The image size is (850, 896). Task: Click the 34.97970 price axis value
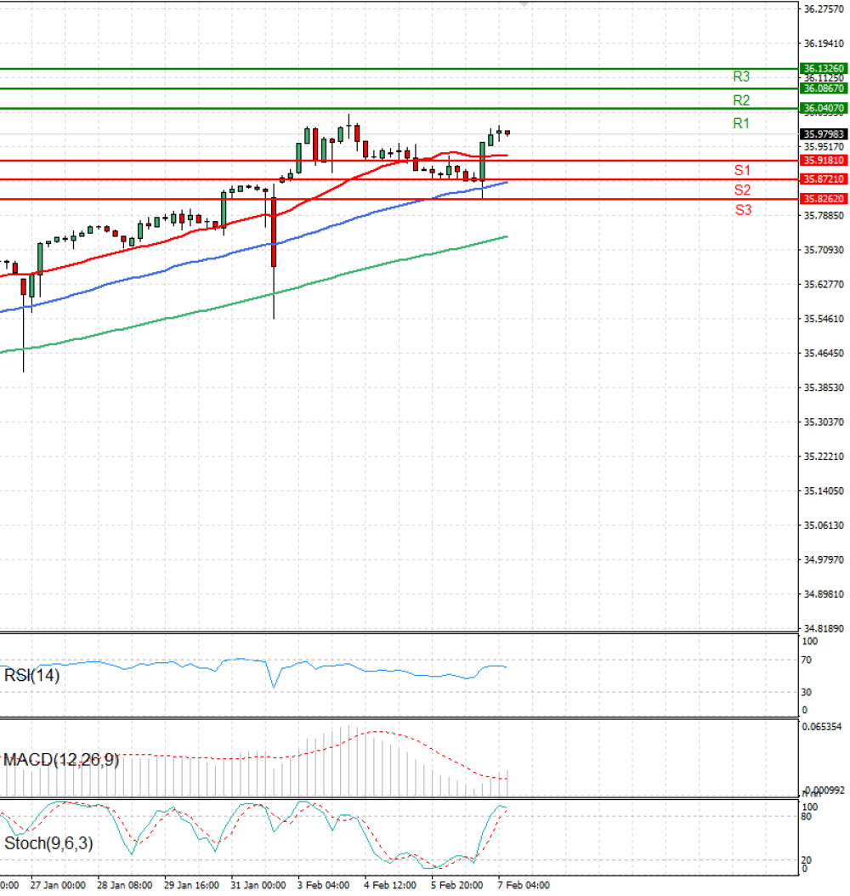click(824, 560)
